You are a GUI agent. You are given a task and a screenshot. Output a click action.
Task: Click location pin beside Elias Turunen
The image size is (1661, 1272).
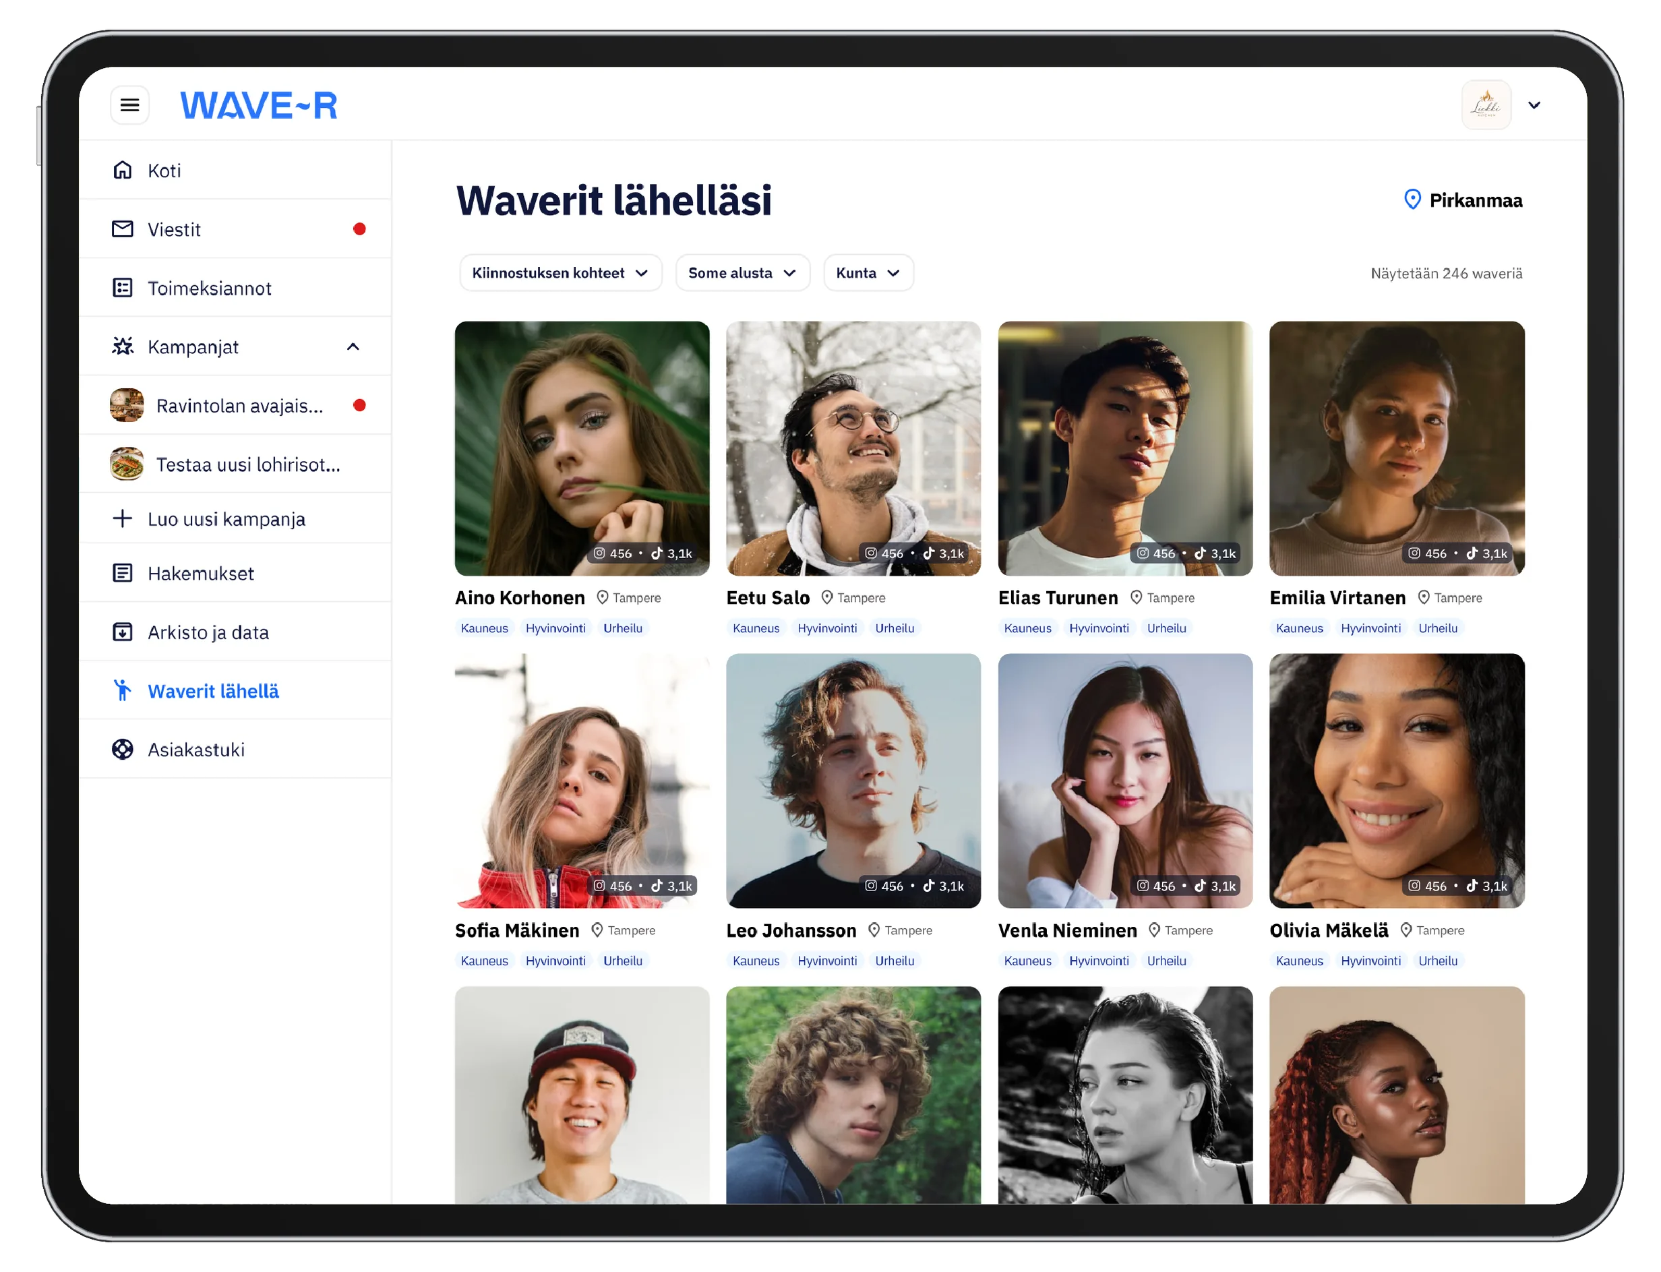point(1136,597)
